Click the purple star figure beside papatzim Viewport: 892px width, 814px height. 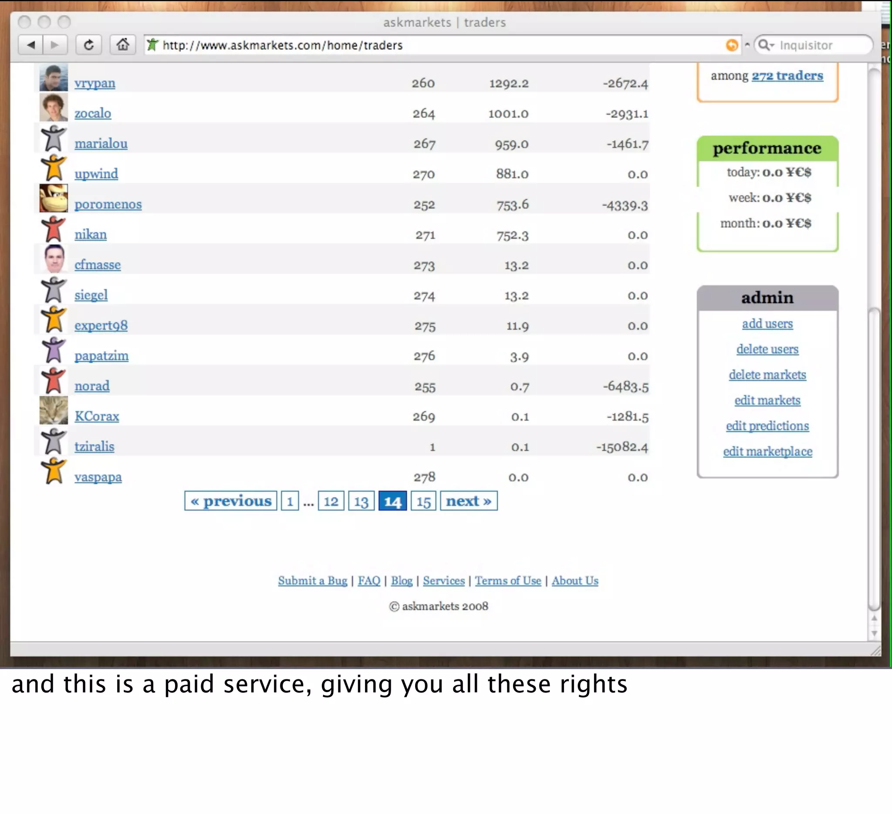pos(54,350)
